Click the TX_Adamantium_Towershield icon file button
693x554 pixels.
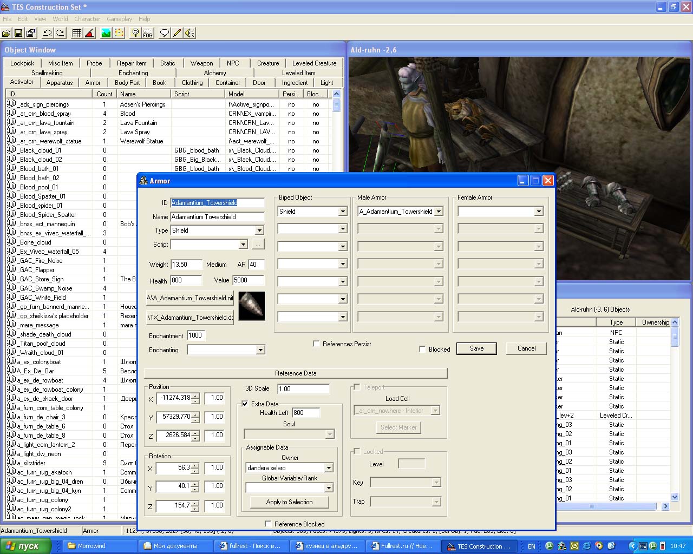pyautogui.click(x=189, y=318)
